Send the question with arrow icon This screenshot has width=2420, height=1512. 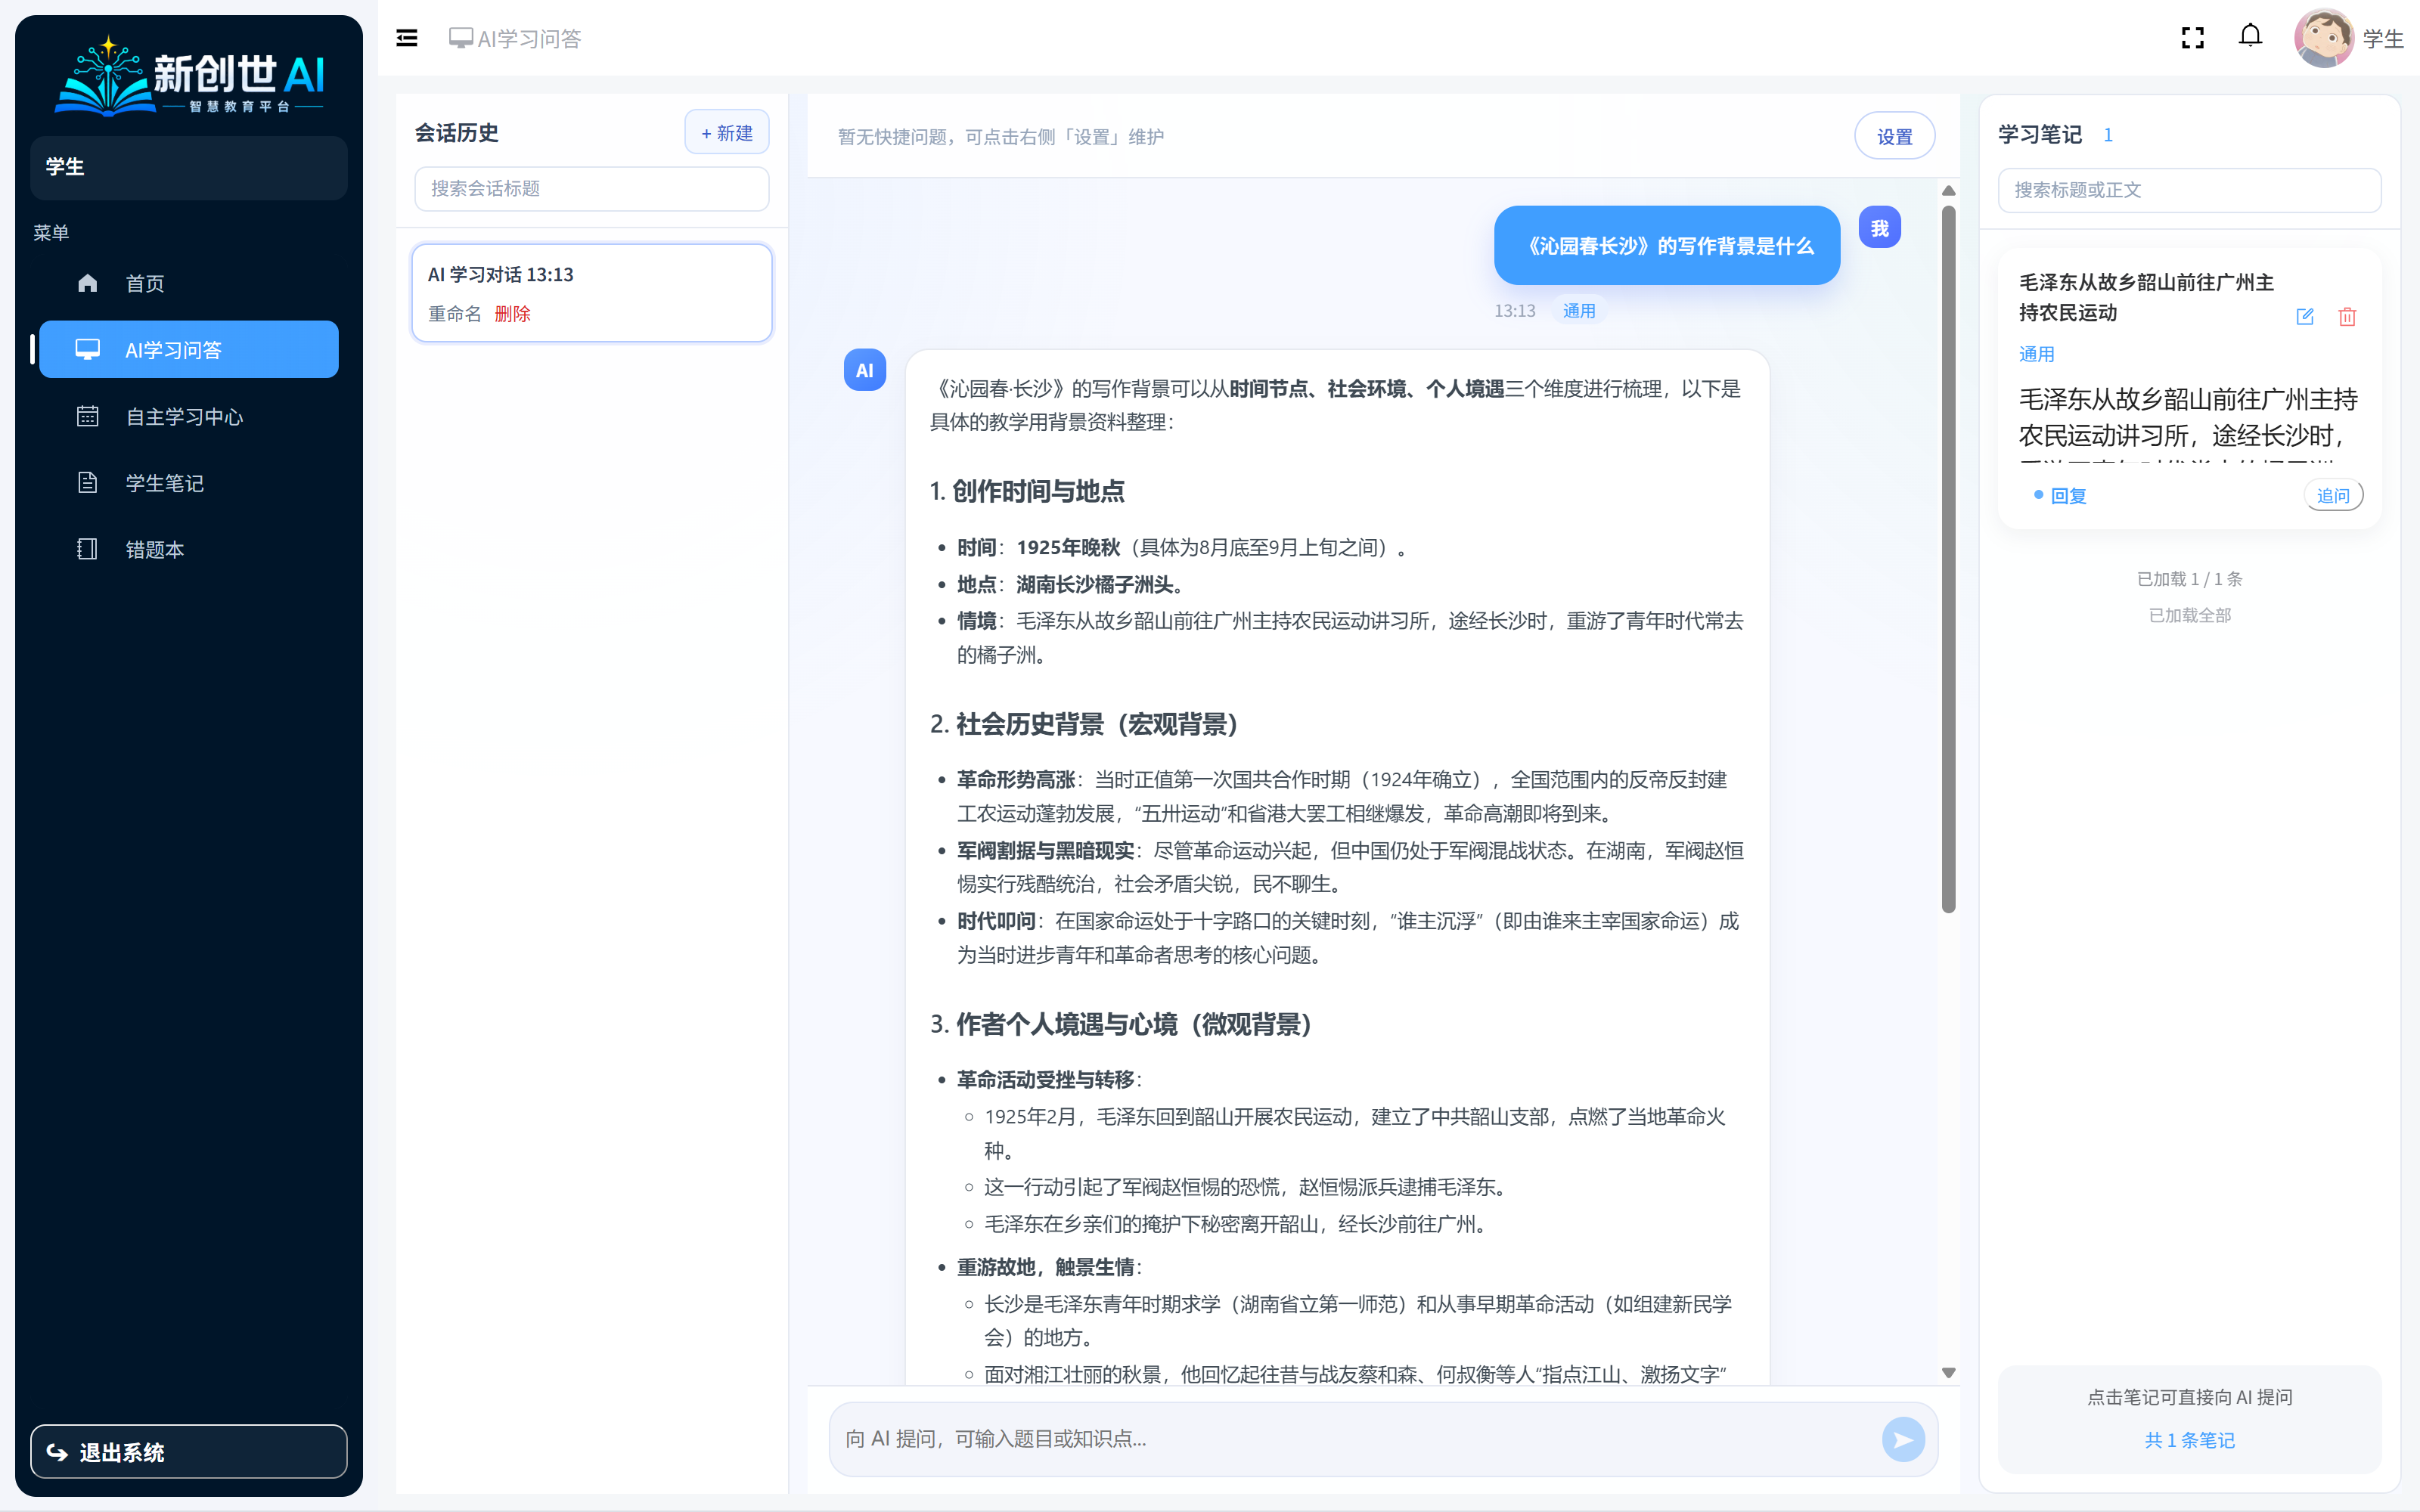pyautogui.click(x=1902, y=1439)
